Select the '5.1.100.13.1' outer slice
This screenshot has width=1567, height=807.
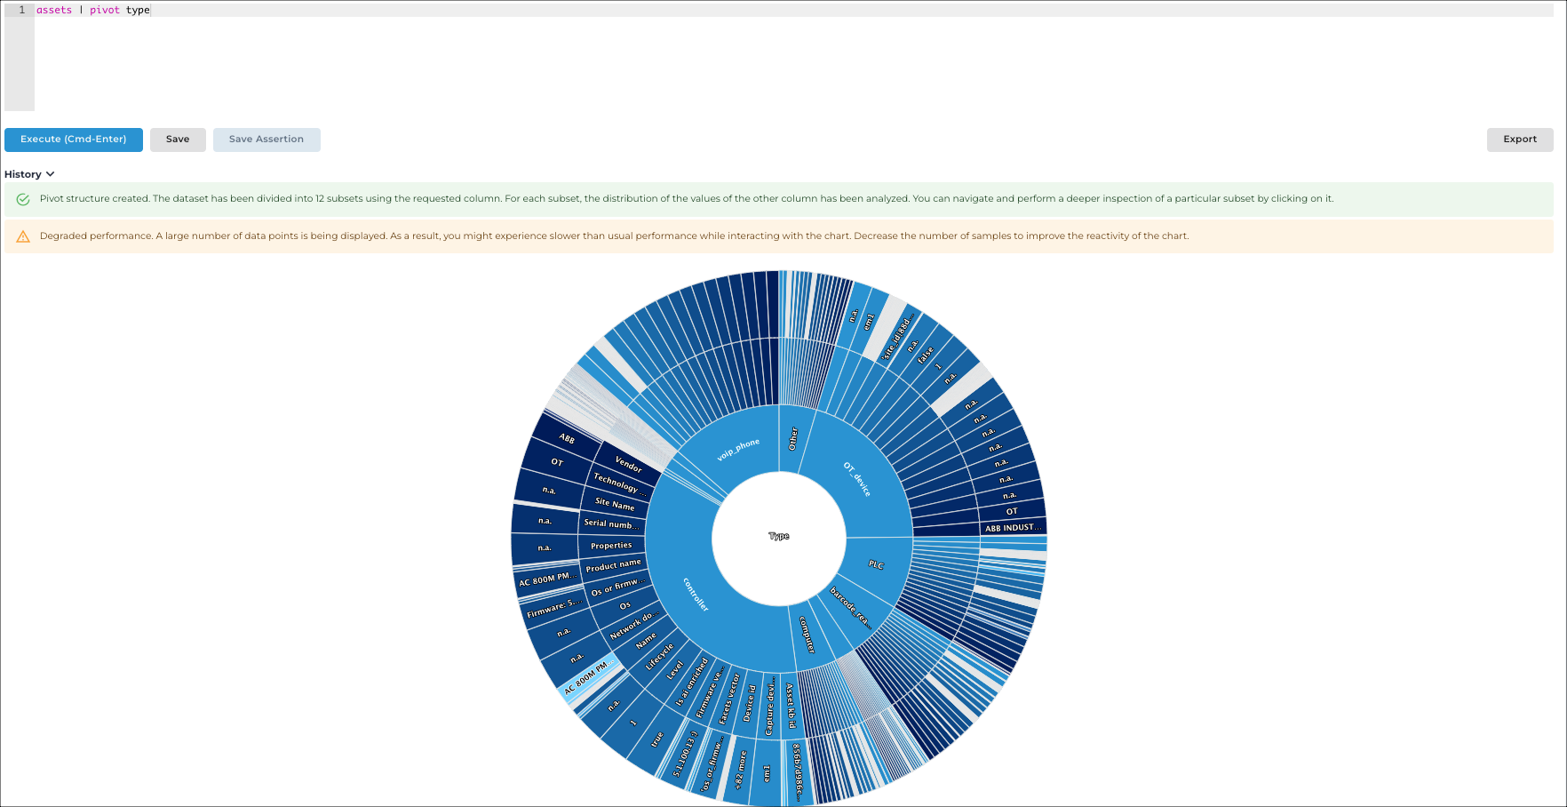click(684, 755)
